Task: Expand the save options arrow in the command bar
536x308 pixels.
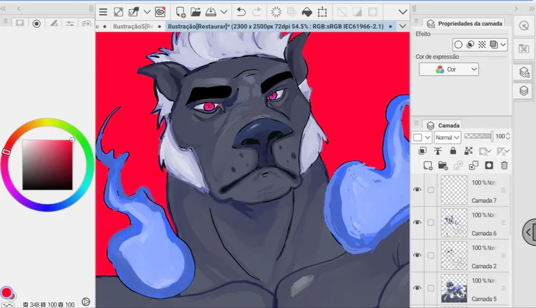Action: coord(224,12)
